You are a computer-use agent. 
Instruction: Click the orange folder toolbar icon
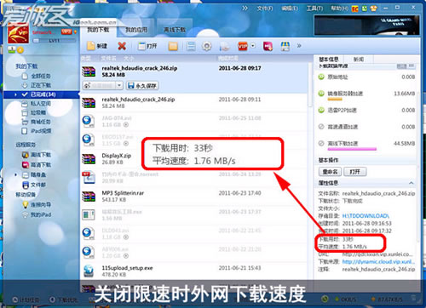pos(173,46)
